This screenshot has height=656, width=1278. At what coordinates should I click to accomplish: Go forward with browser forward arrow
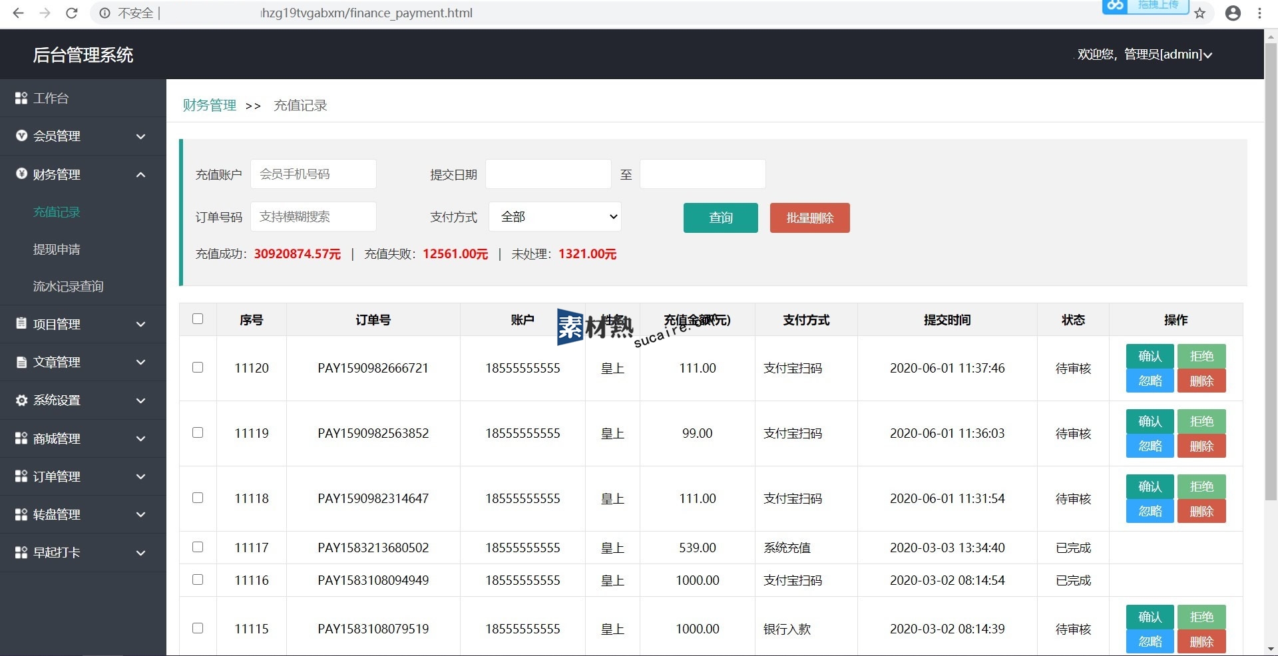click(x=45, y=13)
